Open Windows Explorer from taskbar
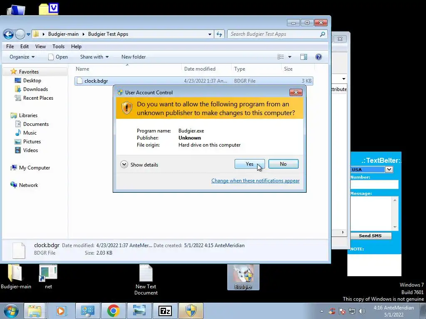The width and height of the screenshot is (426, 319). click(x=35, y=311)
